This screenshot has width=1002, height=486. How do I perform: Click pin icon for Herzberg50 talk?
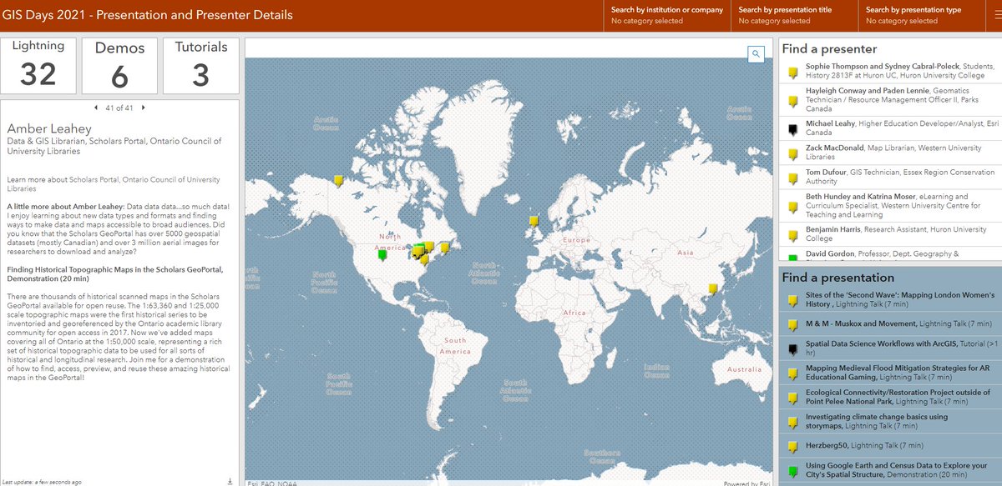794,446
